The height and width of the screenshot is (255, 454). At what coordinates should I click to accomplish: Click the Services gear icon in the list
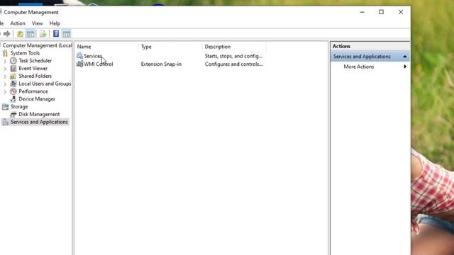coord(79,56)
